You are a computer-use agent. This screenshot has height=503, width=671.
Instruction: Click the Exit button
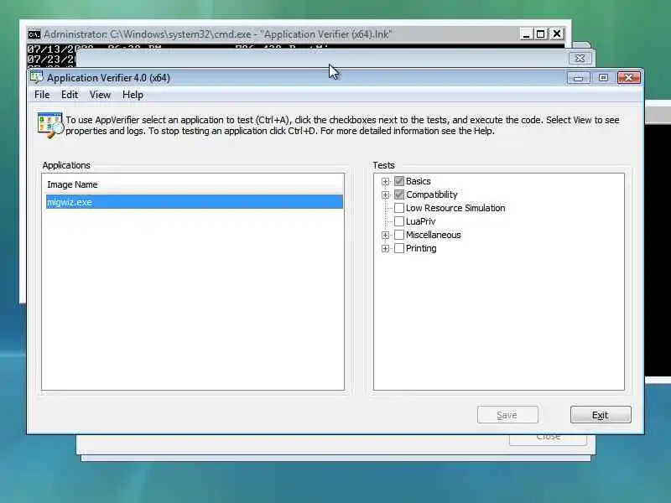tap(601, 415)
